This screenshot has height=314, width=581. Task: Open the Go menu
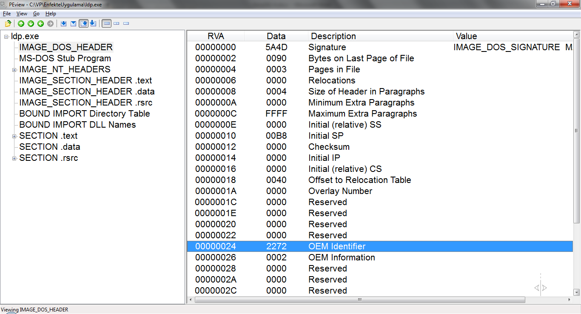[36, 13]
